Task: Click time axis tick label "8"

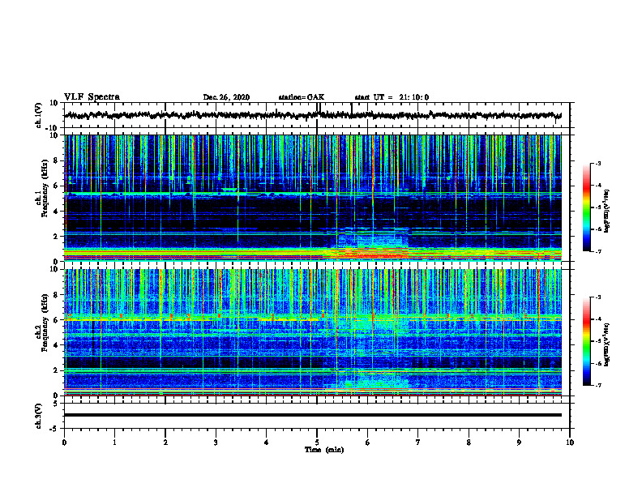Action: pos(469,443)
